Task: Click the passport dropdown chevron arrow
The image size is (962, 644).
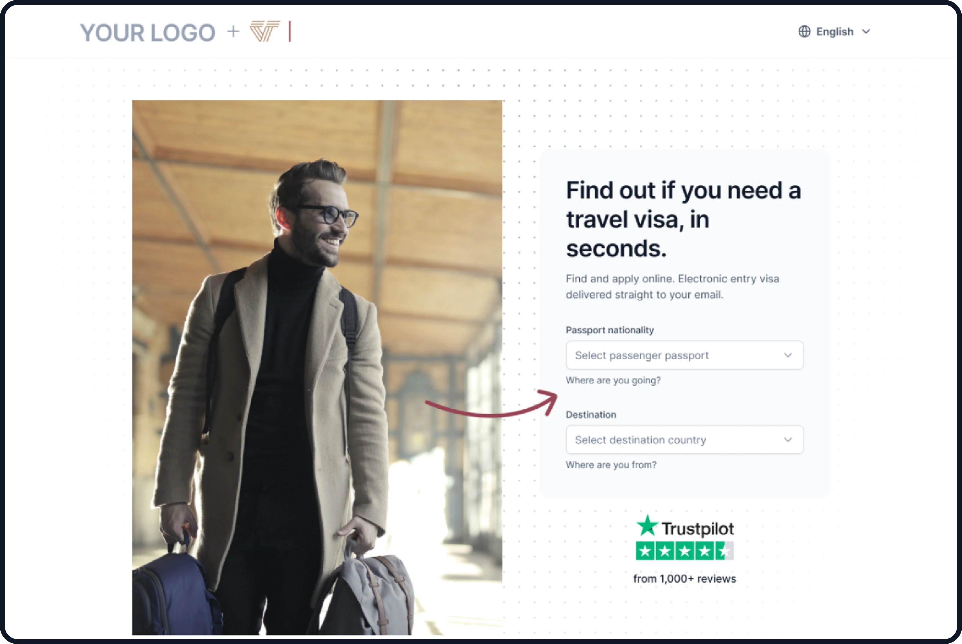Action: click(x=788, y=355)
